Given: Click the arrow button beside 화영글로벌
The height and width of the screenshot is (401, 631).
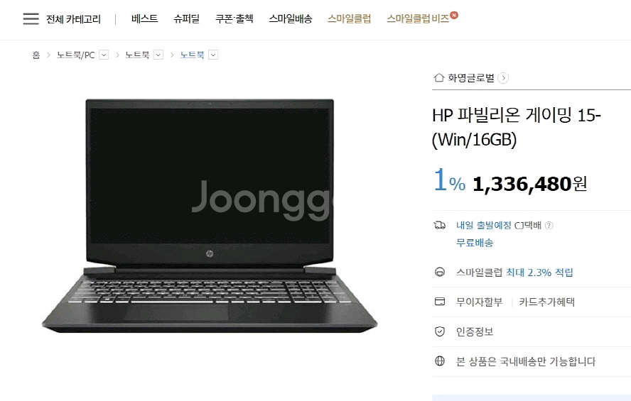Looking at the screenshot, I should [x=503, y=78].
